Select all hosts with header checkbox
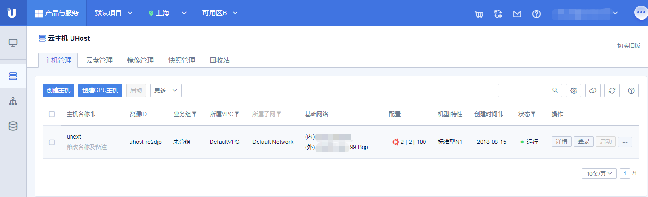 (x=52, y=114)
